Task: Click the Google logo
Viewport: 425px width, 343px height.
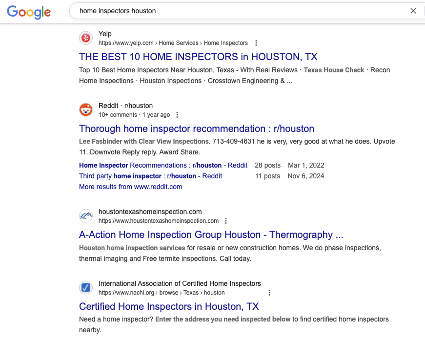Action: point(29,12)
